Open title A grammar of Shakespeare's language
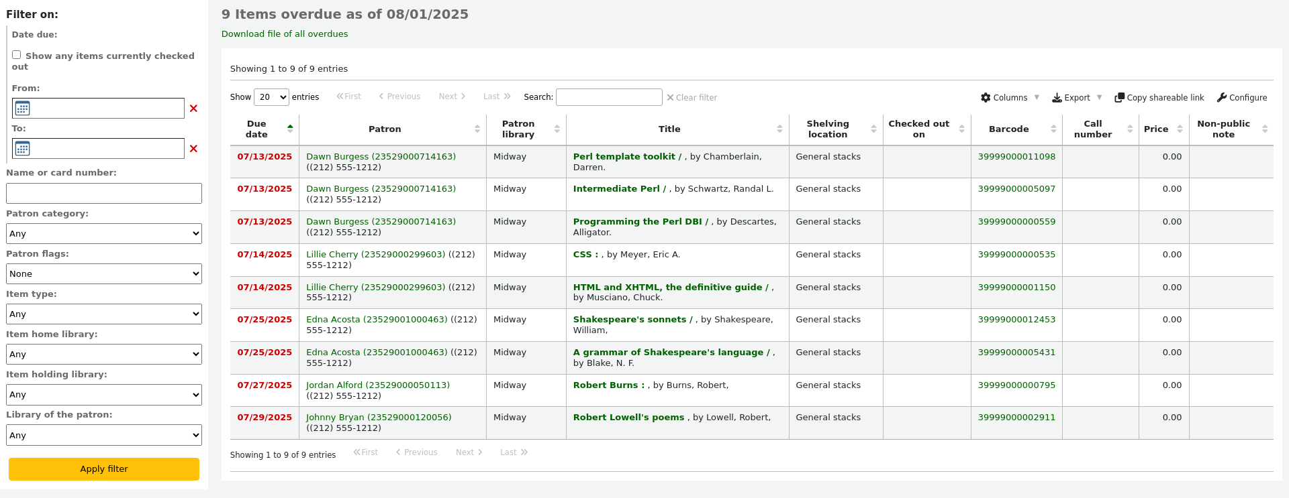 (x=671, y=353)
